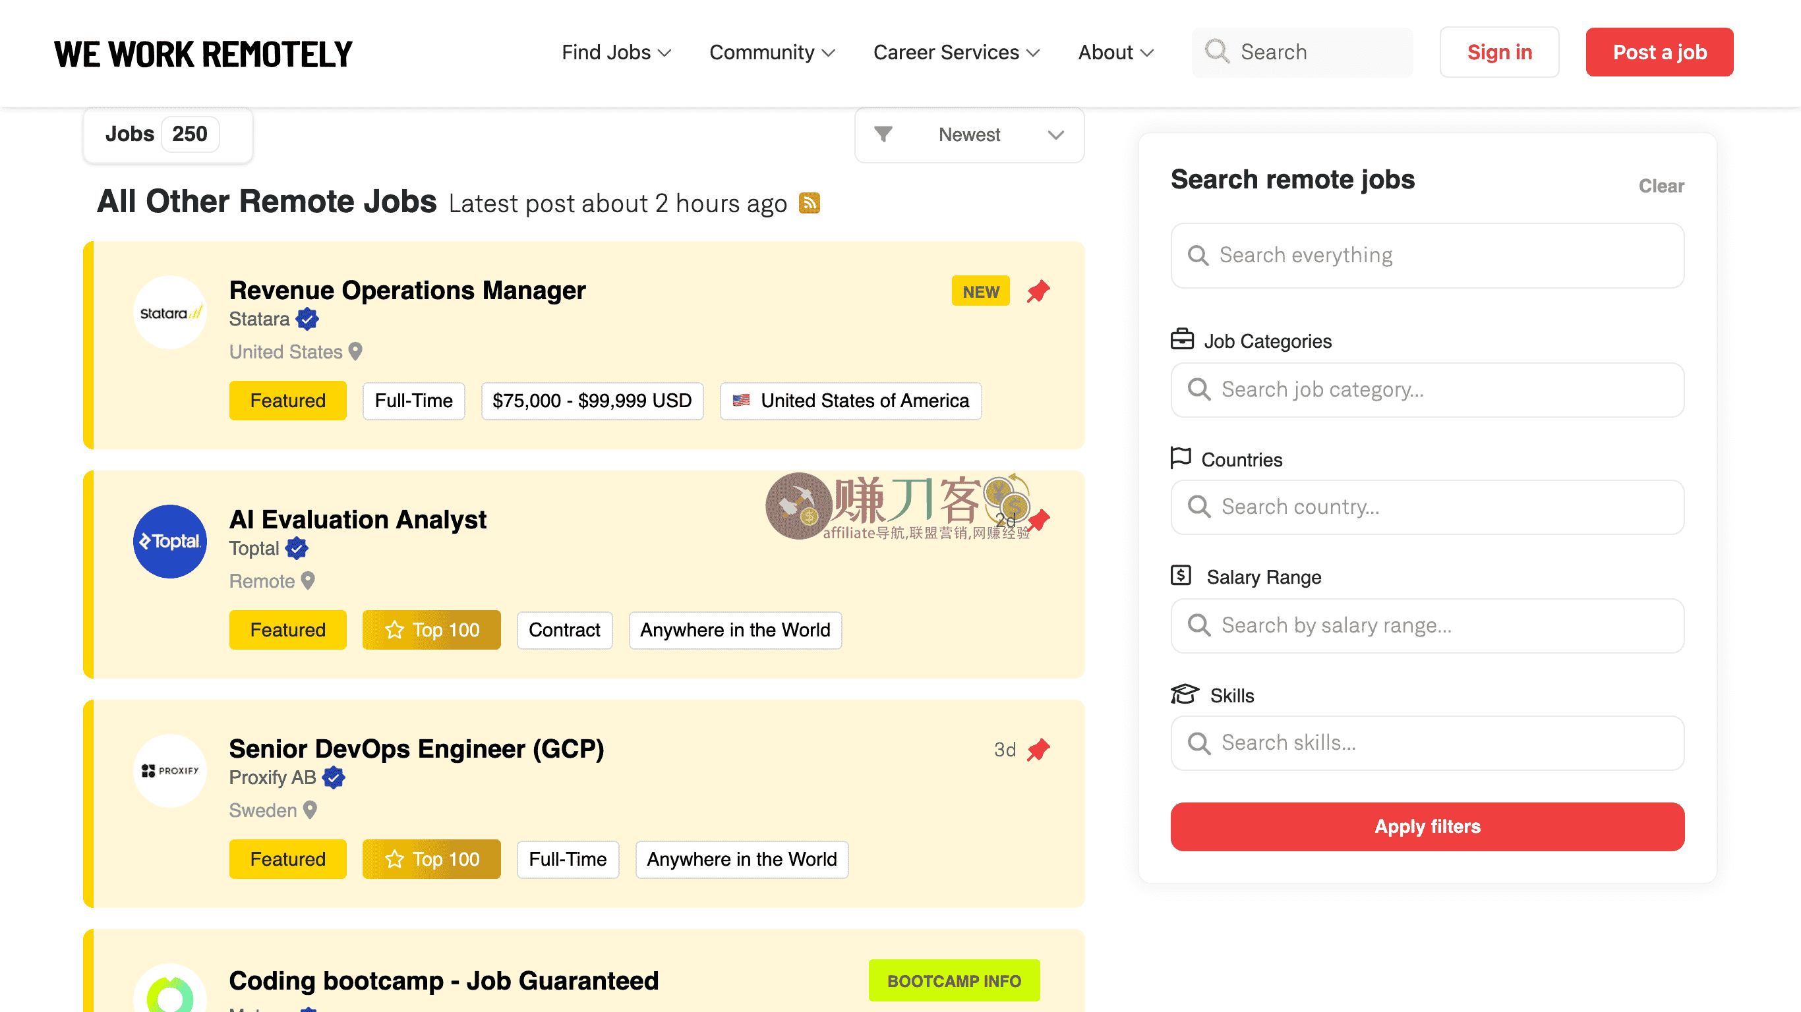This screenshot has height=1012, width=1801.
Task: Click the Contract tag on Toptal listing
Action: (564, 630)
